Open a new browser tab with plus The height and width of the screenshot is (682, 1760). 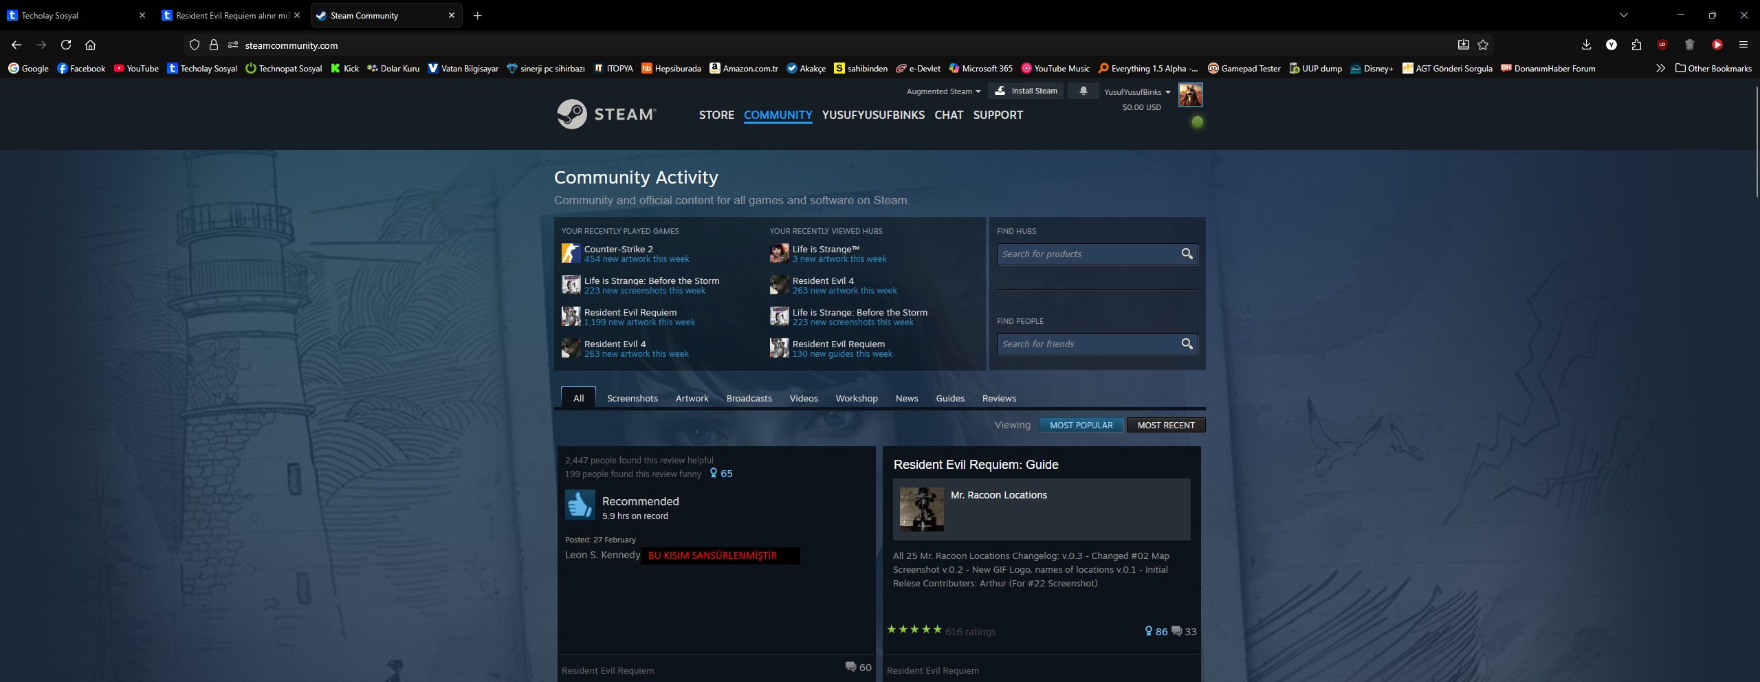(x=477, y=15)
